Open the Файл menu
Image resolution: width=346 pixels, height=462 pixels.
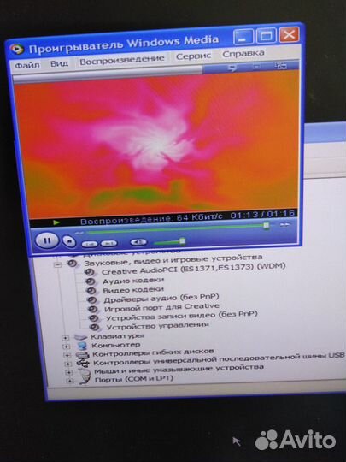[x=27, y=65]
